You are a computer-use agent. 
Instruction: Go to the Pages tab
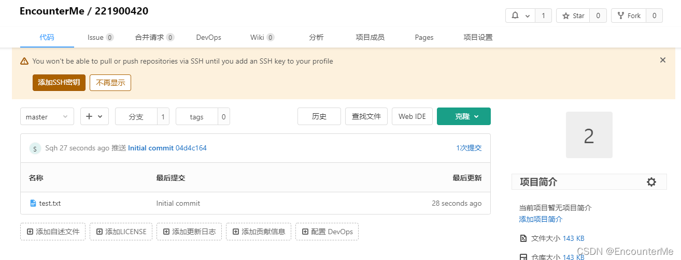424,37
